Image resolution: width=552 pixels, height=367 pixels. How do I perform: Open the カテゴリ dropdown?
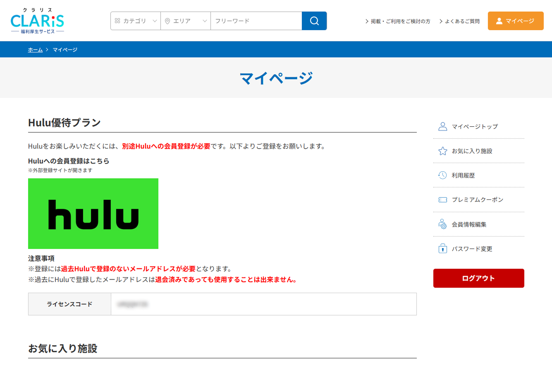coord(136,21)
